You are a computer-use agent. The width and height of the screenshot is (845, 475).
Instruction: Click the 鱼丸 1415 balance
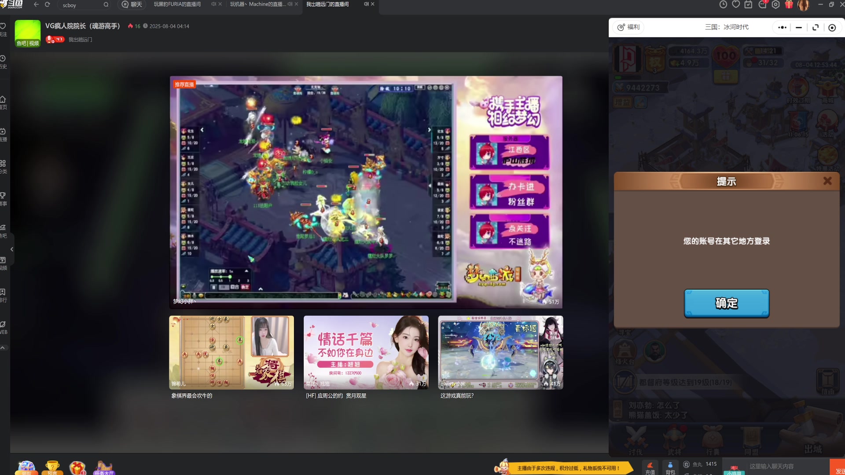click(x=700, y=464)
